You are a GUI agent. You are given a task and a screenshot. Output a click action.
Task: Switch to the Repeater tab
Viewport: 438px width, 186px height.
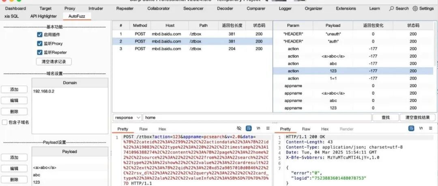pos(125,9)
